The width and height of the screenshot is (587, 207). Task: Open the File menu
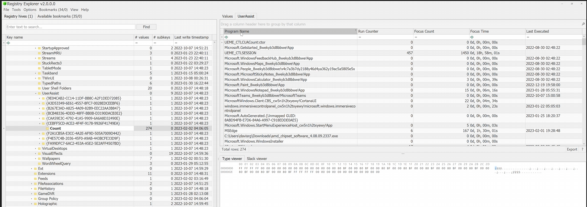[6, 10]
